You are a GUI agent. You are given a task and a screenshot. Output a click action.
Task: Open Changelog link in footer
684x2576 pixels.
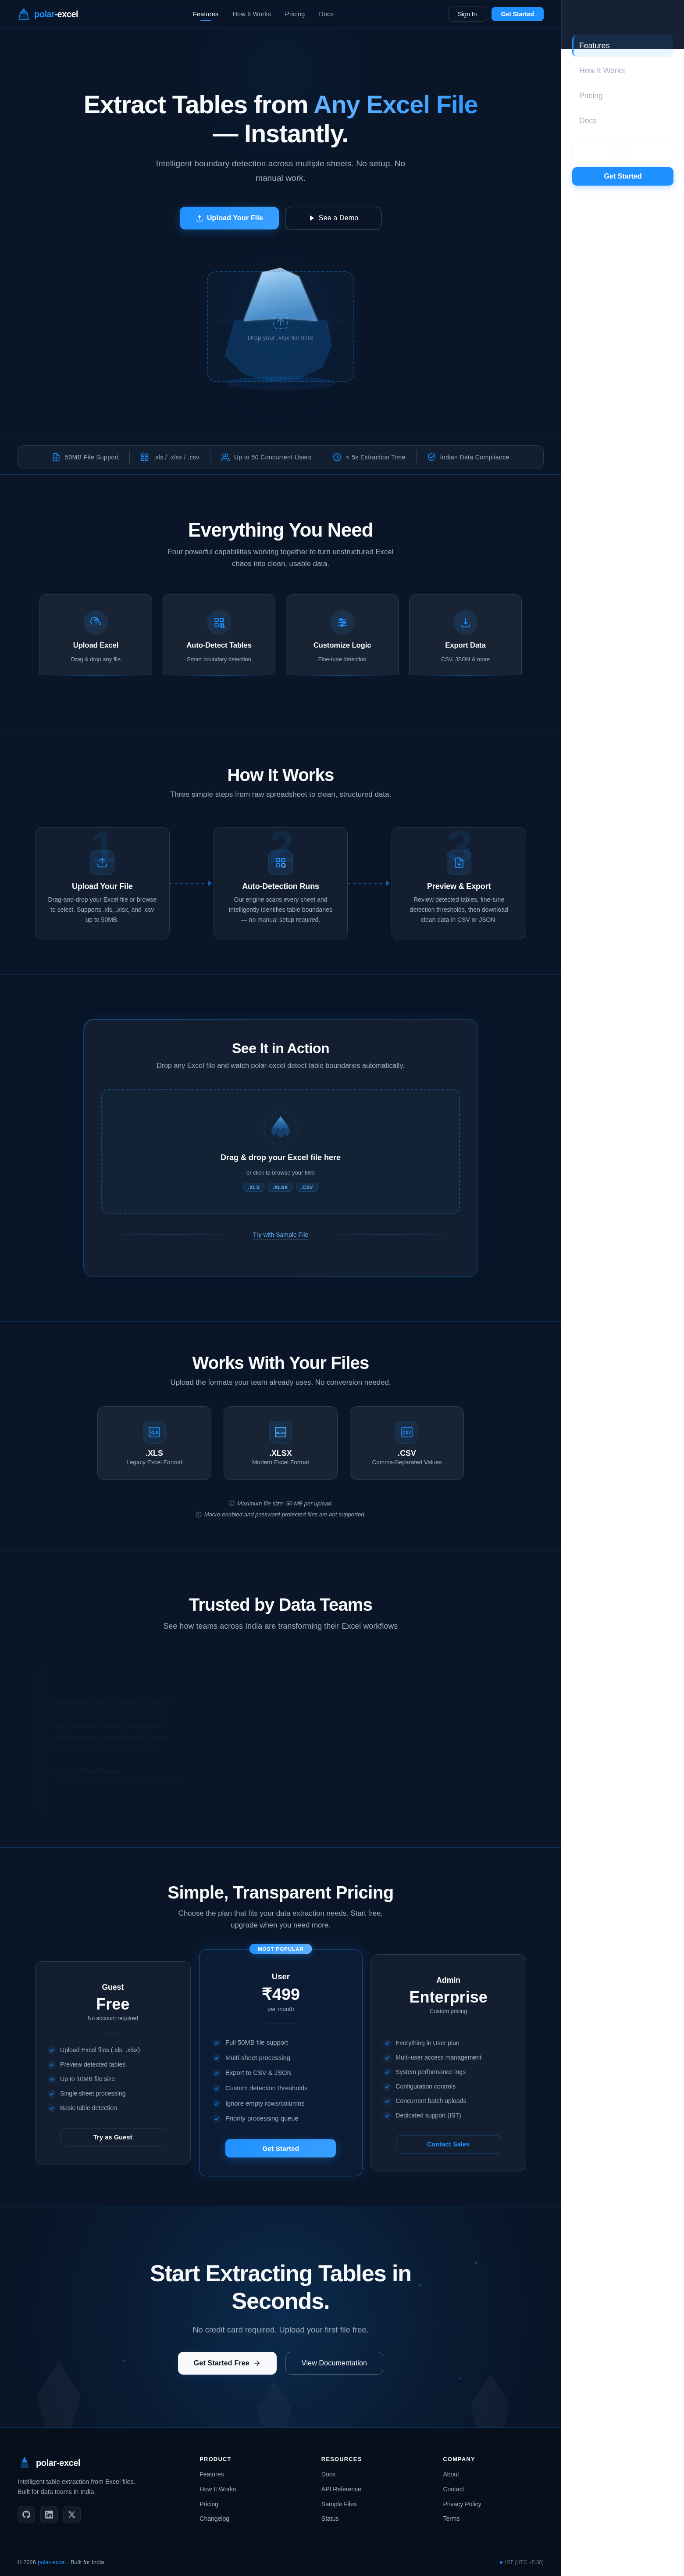pyautogui.click(x=214, y=2518)
